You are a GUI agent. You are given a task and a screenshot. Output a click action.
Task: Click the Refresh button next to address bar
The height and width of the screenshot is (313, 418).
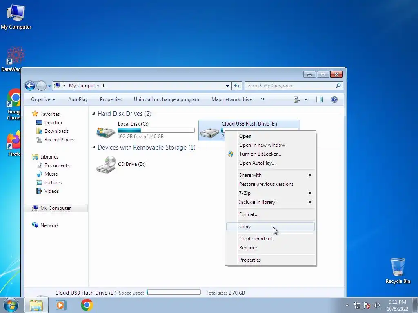[237, 86]
